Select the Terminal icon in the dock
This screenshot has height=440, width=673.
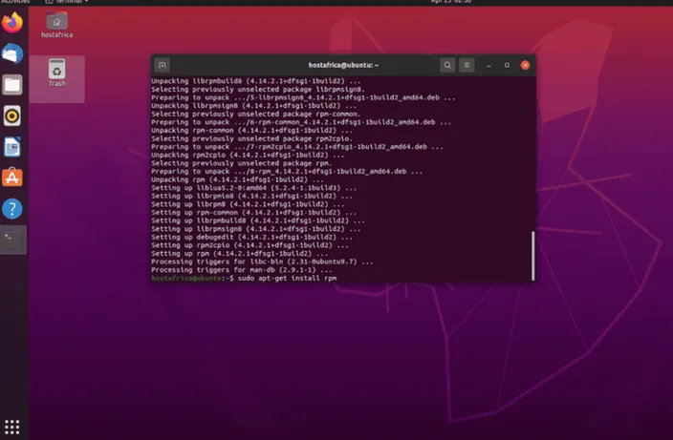click(x=12, y=240)
